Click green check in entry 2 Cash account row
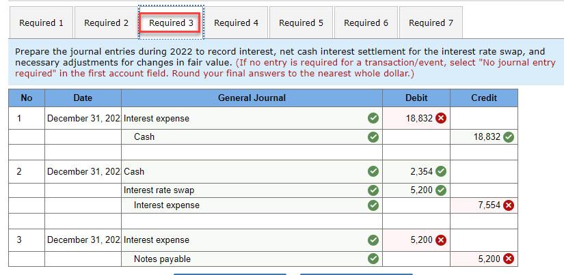 (373, 171)
